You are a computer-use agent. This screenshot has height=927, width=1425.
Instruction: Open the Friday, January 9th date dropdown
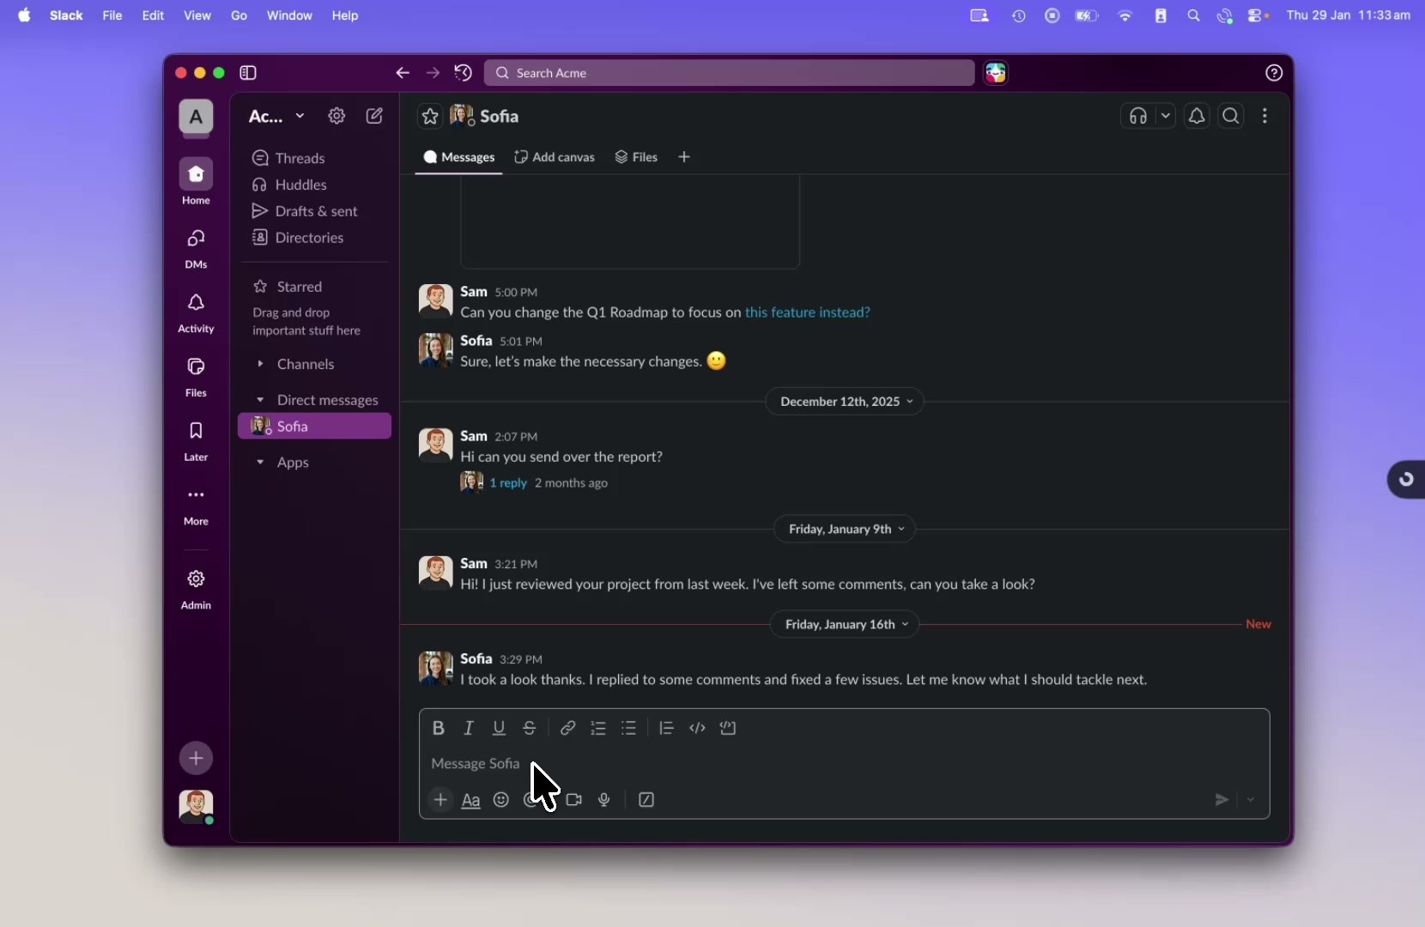[x=846, y=529]
